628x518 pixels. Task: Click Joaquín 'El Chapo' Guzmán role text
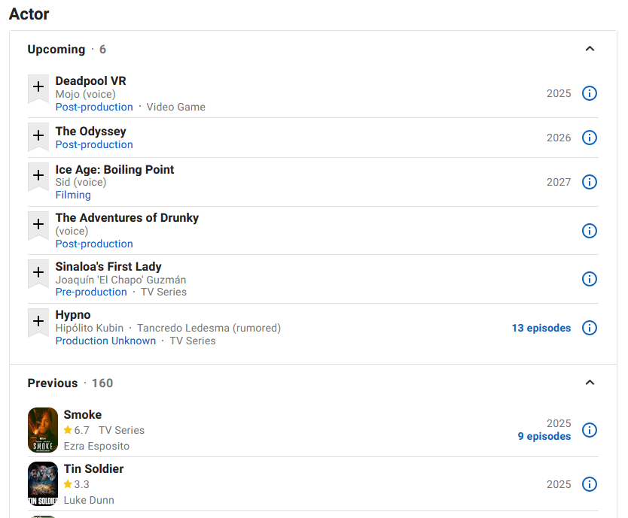tap(120, 280)
